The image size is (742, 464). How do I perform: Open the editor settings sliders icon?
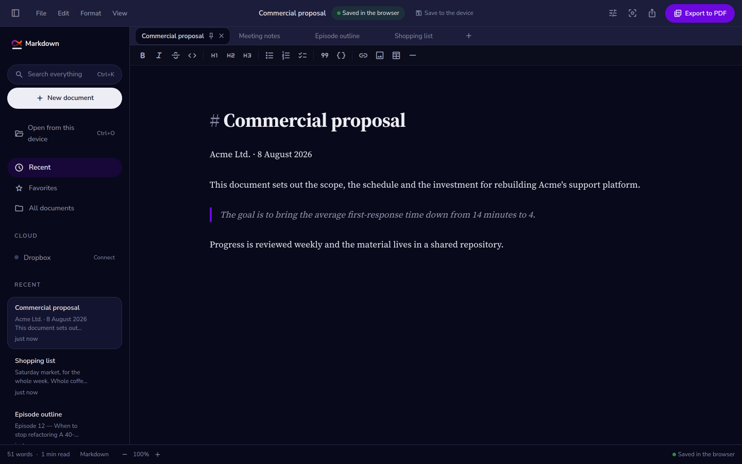coord(613,13)
